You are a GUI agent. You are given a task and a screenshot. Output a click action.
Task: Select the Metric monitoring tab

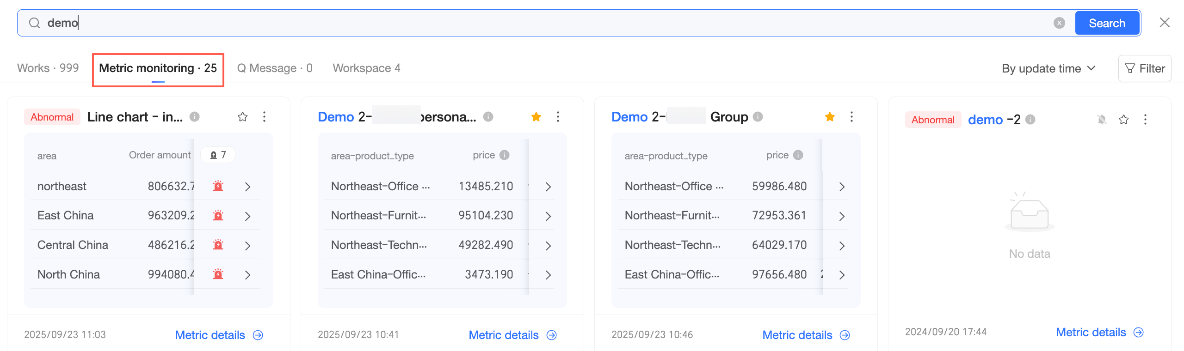tap(158, 68)
